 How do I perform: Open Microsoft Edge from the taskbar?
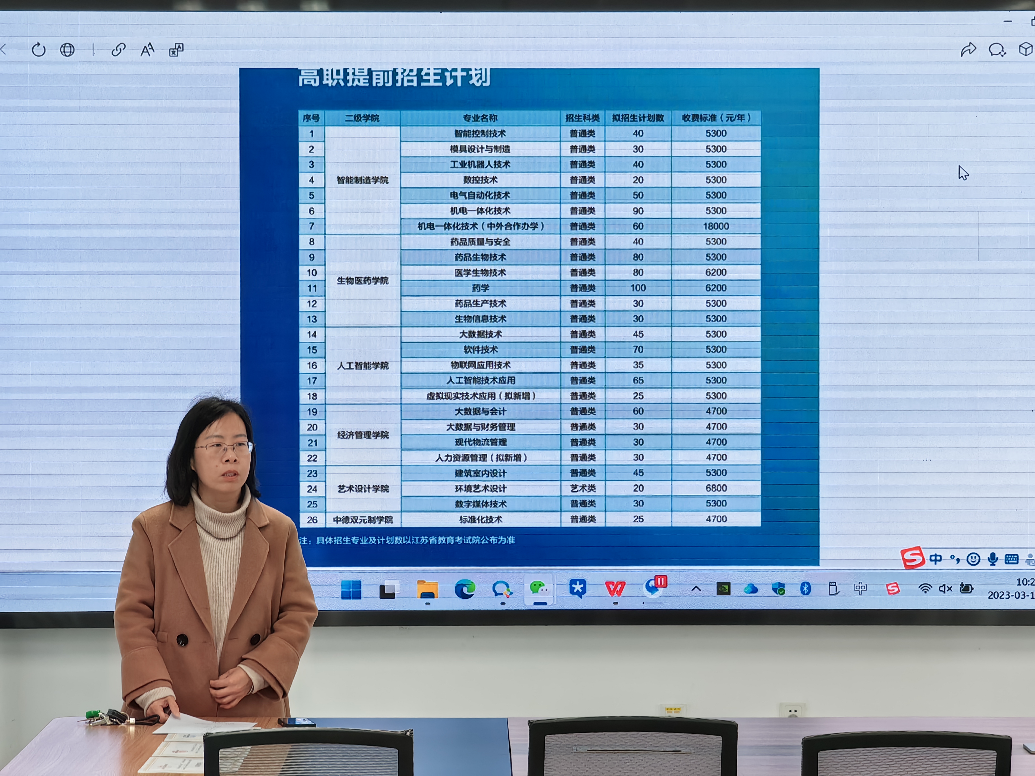pos(465,589)
